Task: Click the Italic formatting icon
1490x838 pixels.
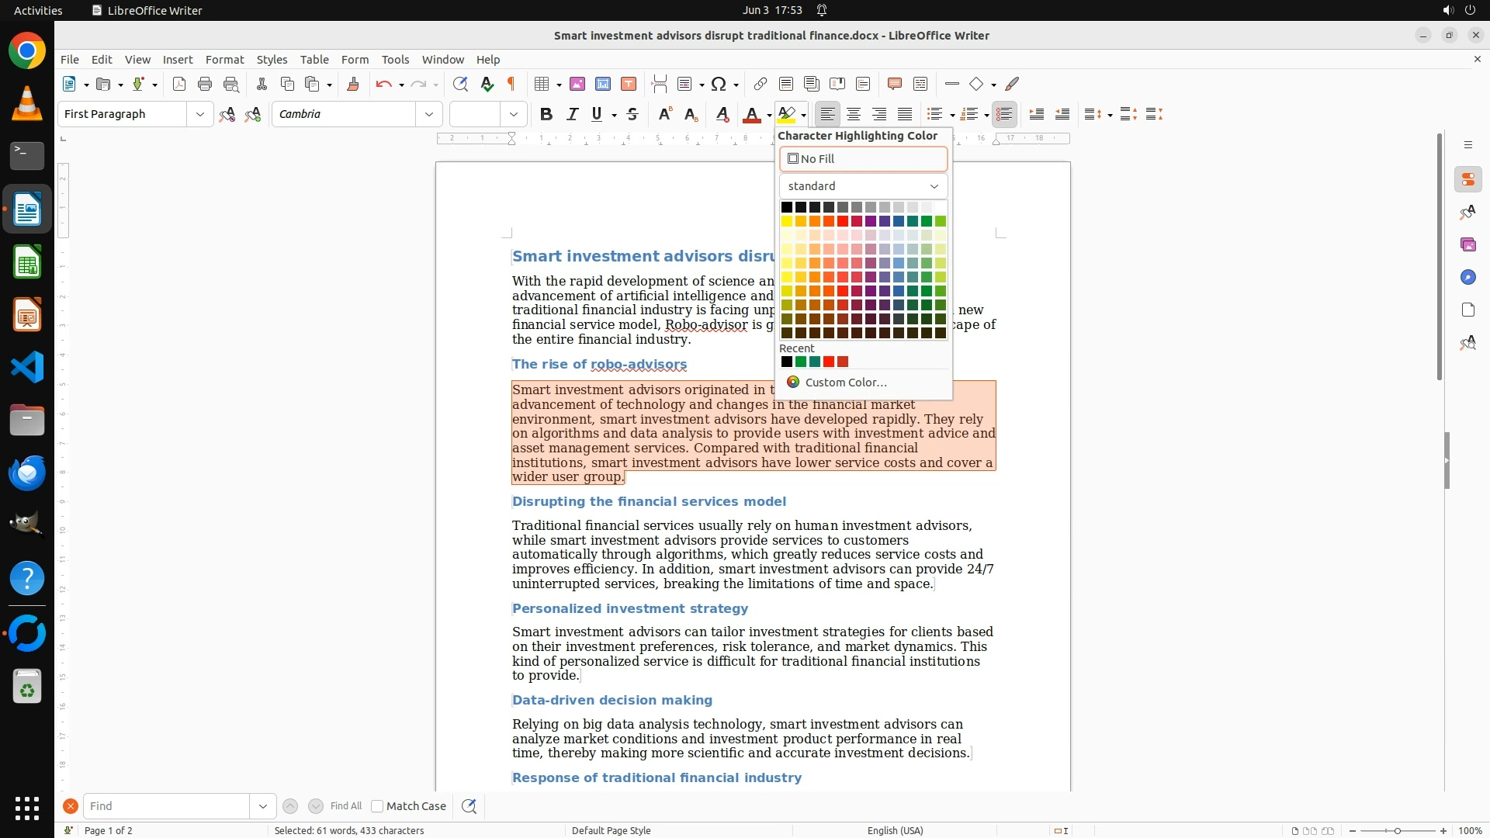Action: (x=572, y=114)
